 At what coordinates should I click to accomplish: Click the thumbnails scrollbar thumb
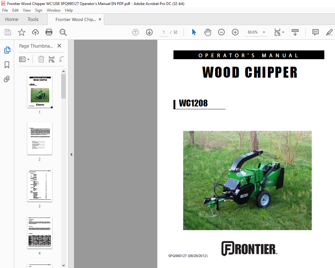(x=63, y=86)
